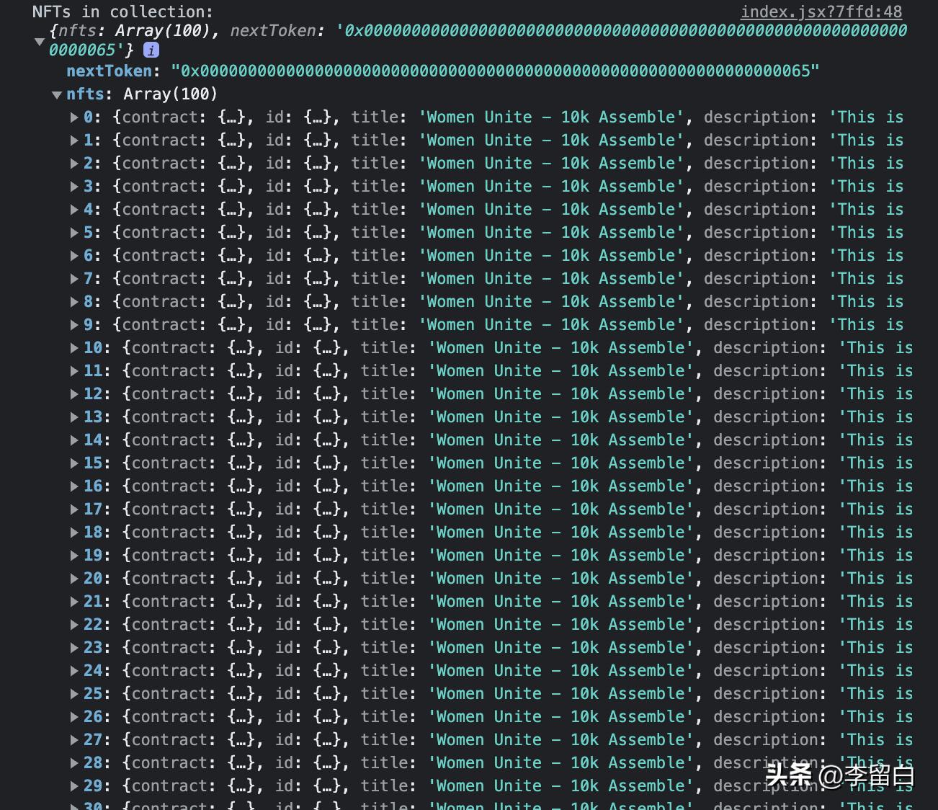This screenshot has height=810, width=938.
Task: Collapse the logged root object arrow
Action: 40,42
